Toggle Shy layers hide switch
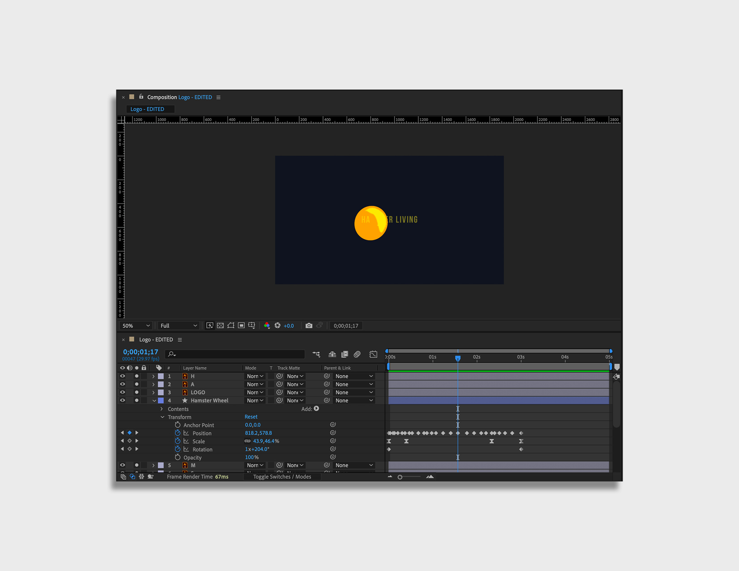 tap(332, 354)
